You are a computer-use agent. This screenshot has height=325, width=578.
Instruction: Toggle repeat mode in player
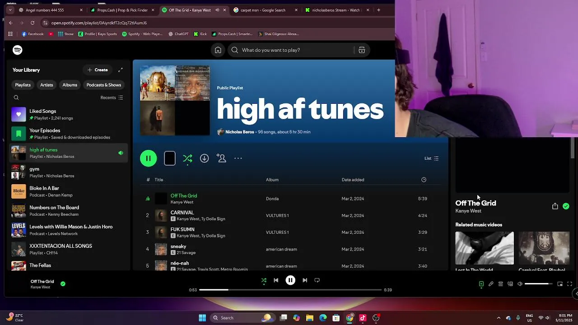[x=317, y=280]
